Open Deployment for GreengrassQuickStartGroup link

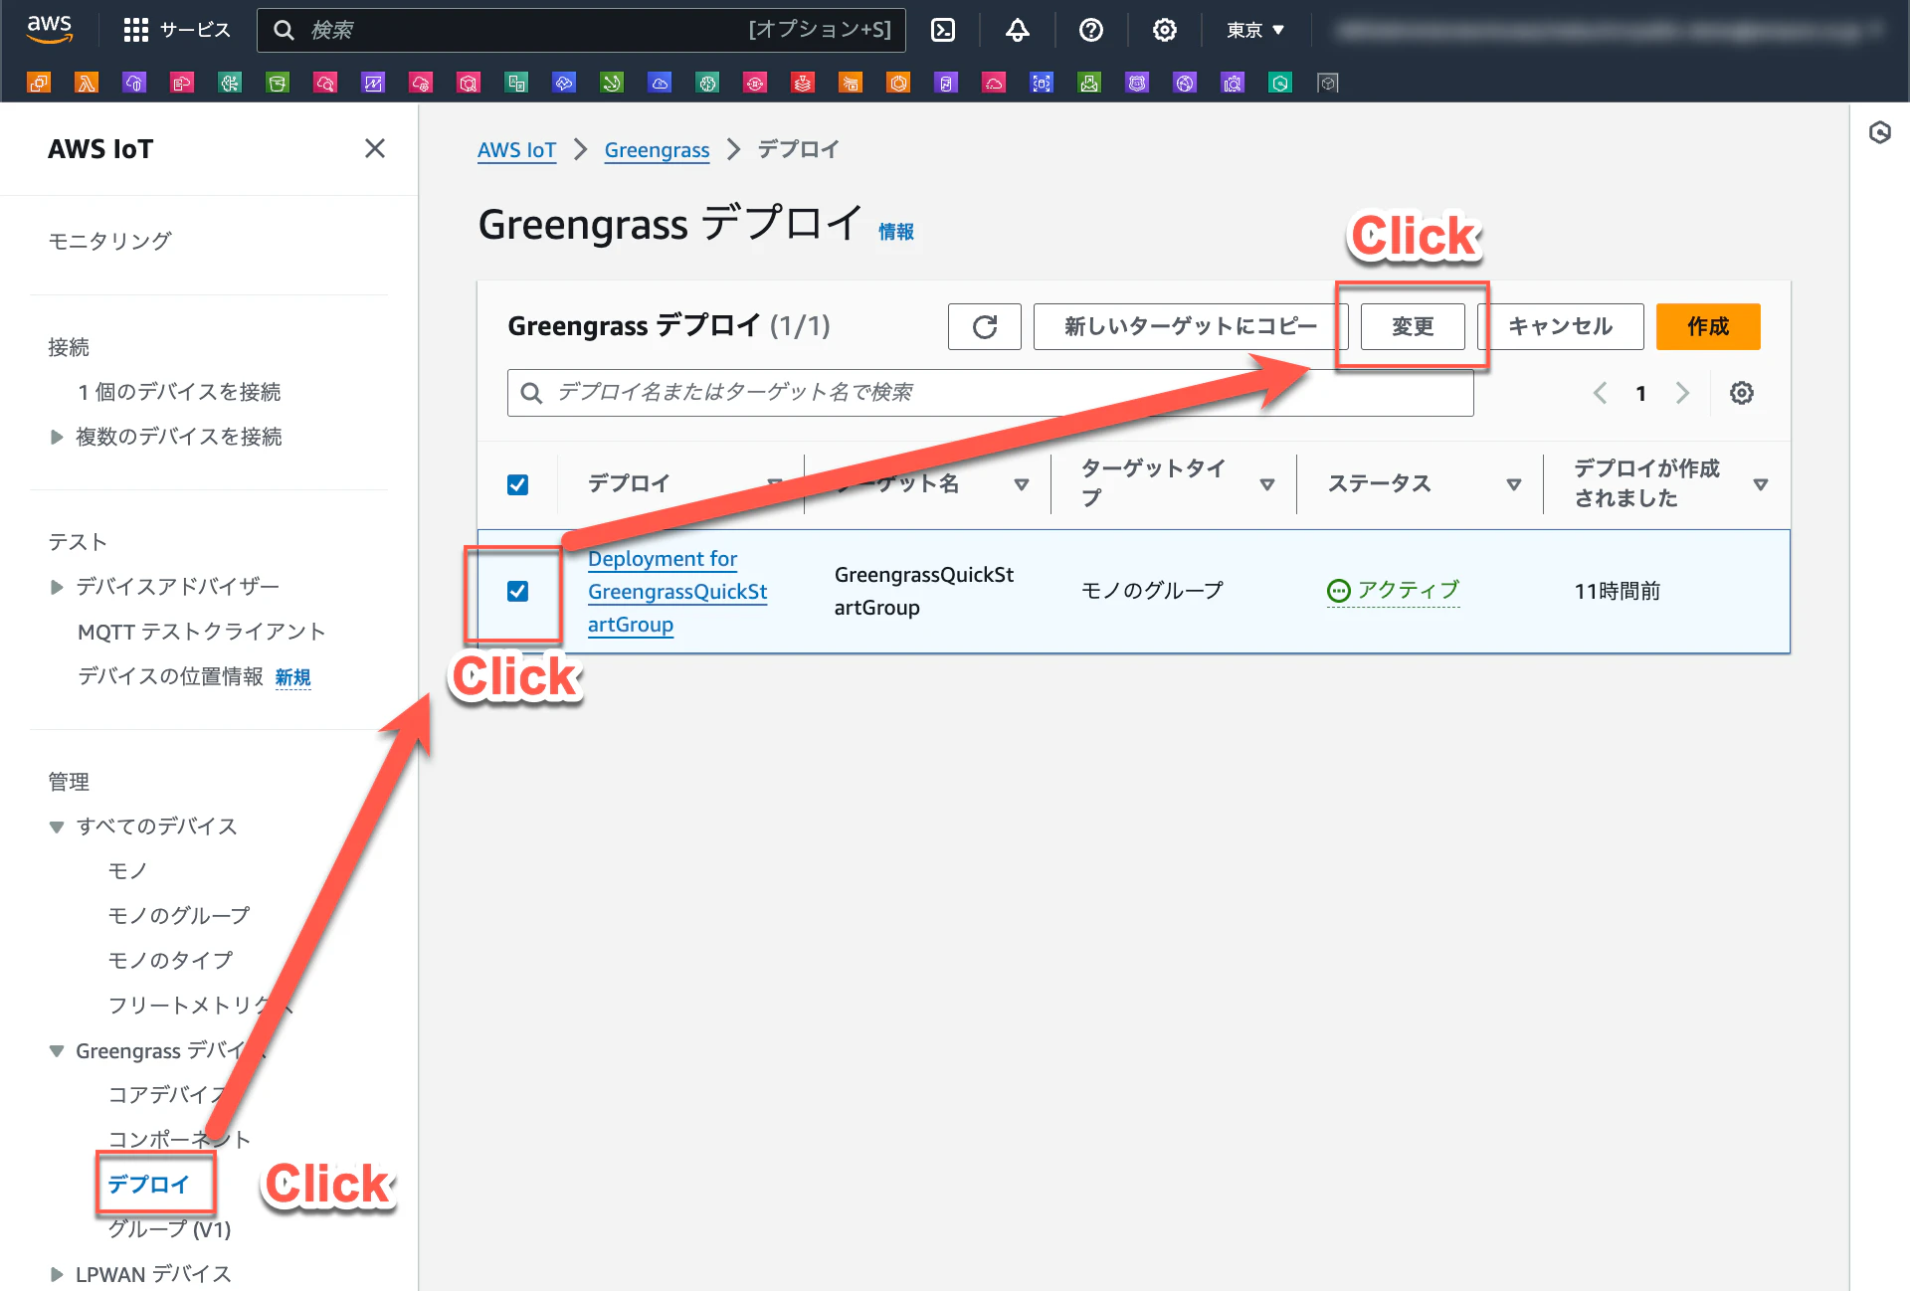coord(677,592)
